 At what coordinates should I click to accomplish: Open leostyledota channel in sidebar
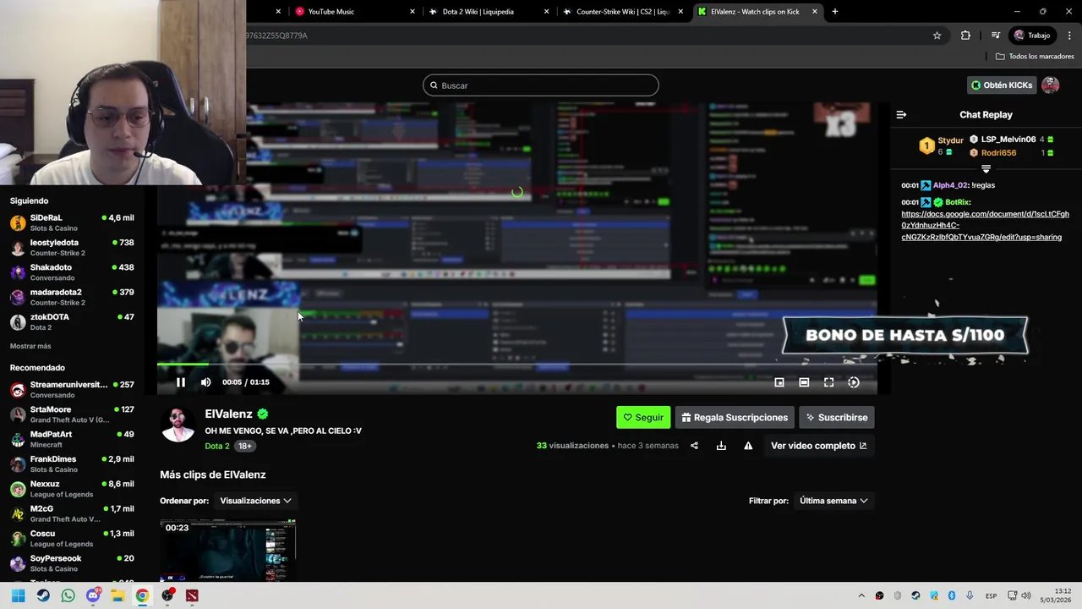point(72,247)
